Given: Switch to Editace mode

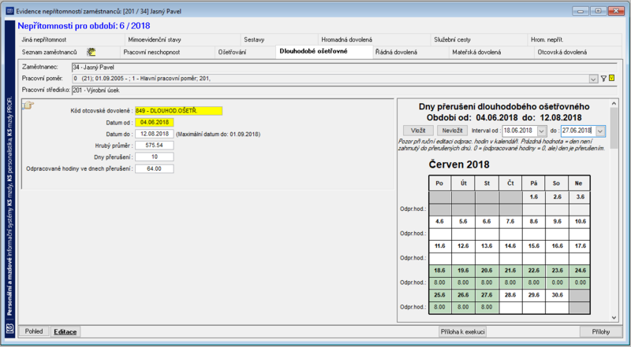Looking at the screenshot, I should pos(65,332).
